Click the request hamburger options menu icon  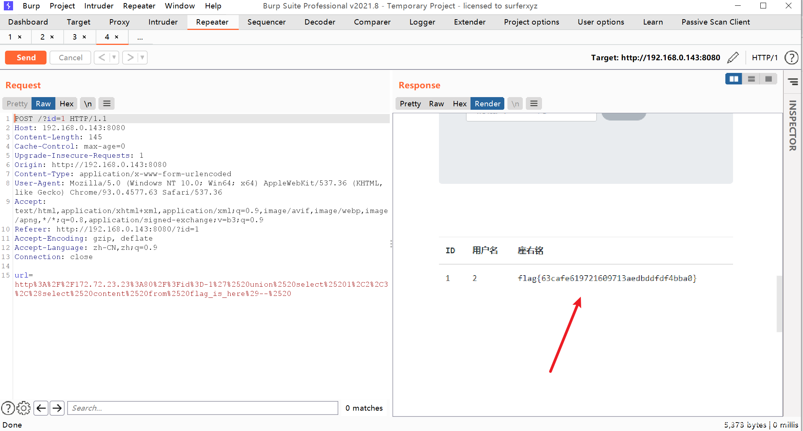tap(106, 104)
